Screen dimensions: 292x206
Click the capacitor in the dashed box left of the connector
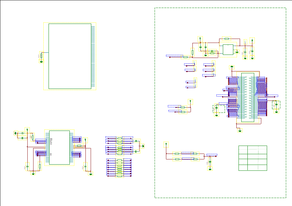[x=216, y=108]
